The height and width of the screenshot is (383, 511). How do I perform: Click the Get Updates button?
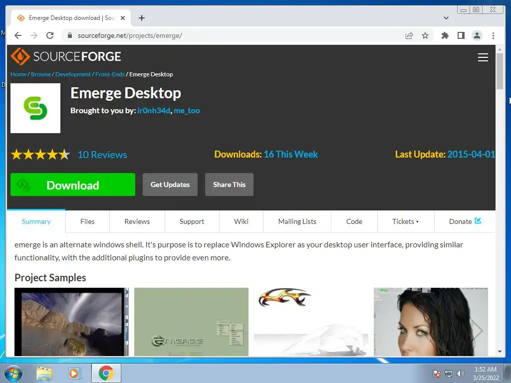point(170,185)
